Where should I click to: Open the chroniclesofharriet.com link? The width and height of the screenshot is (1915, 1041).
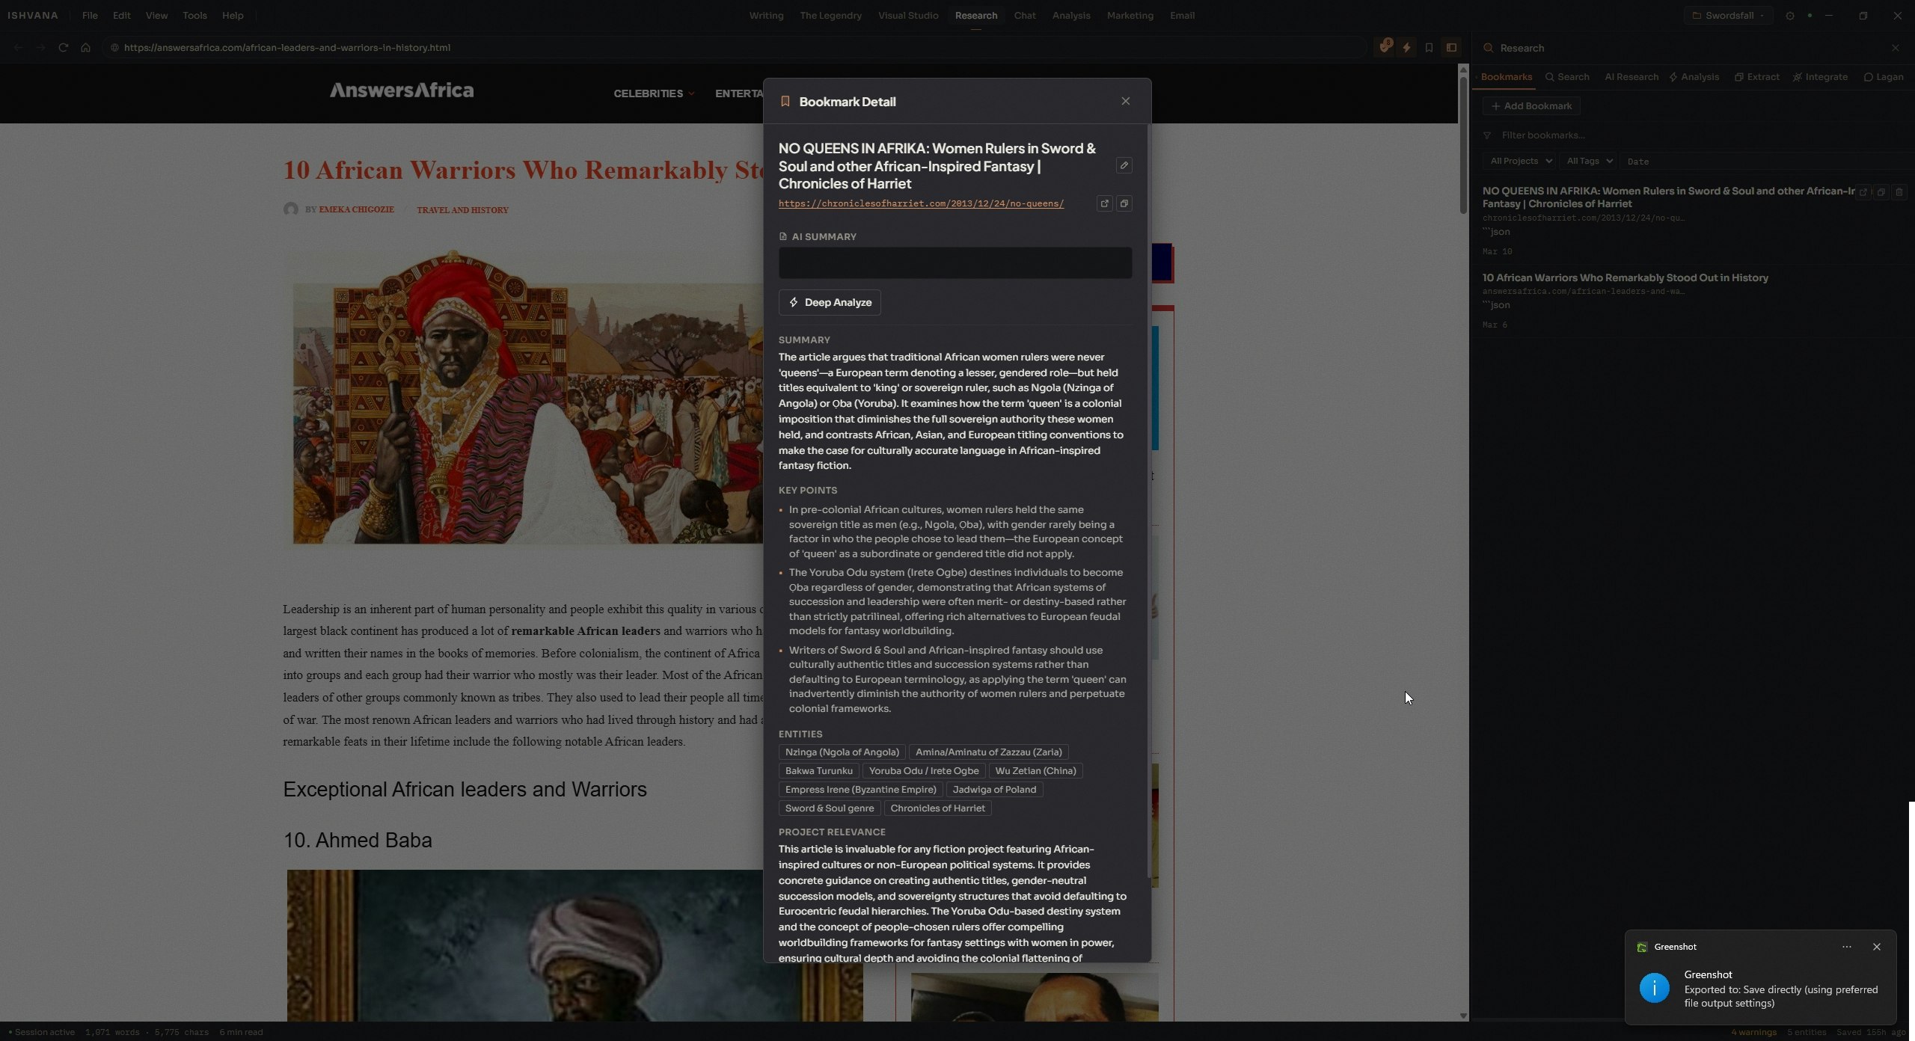click(921, 203)
